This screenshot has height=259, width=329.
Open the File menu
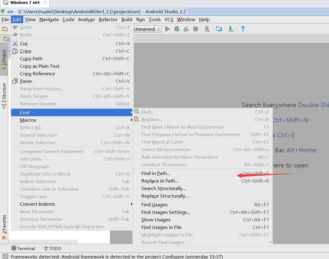(x=5, y=20)
